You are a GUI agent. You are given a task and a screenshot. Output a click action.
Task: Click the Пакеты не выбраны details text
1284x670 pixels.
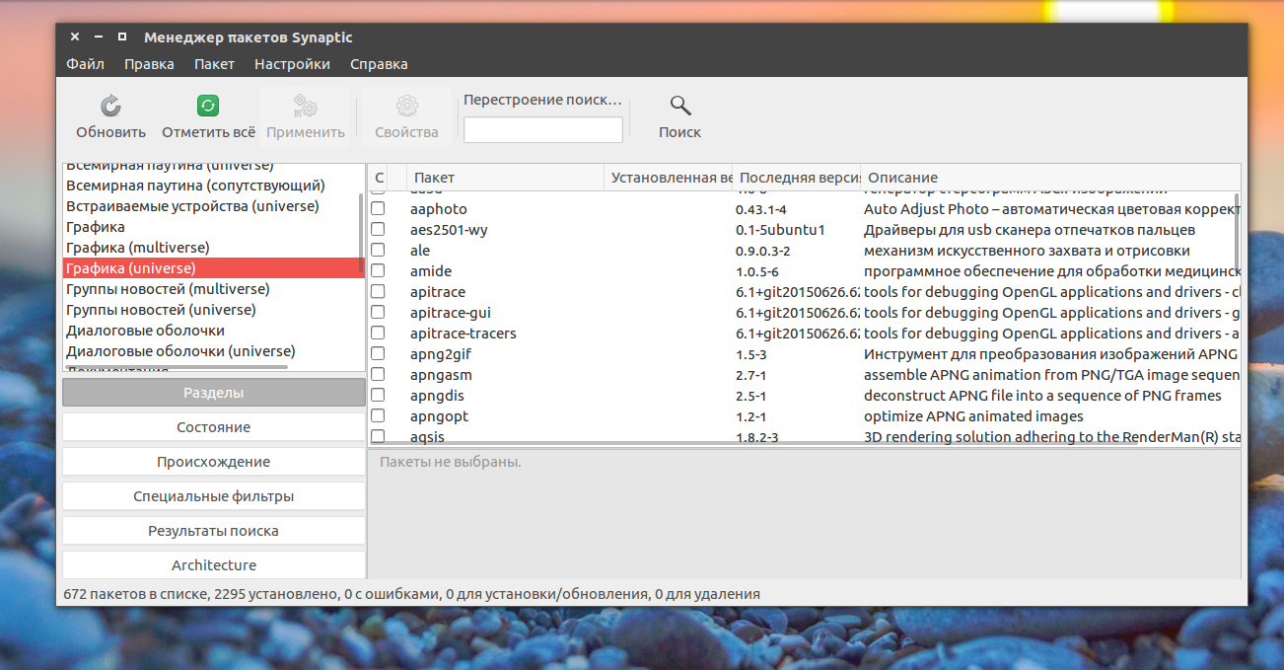point(450,462)
